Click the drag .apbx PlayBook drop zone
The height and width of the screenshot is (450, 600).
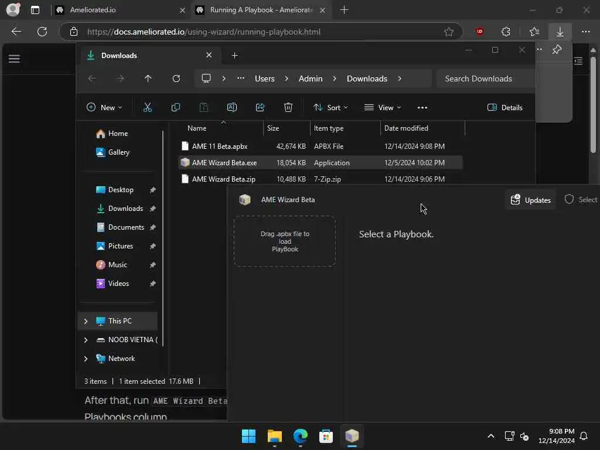tap(285, 241)
